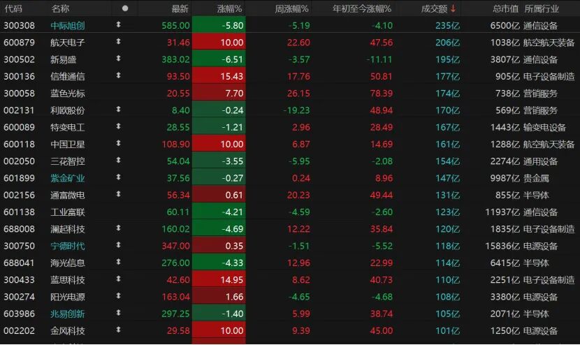Click the marker icon beside 中际旭创
Viewport: 580px width, 345px height.
click(118, 25)
